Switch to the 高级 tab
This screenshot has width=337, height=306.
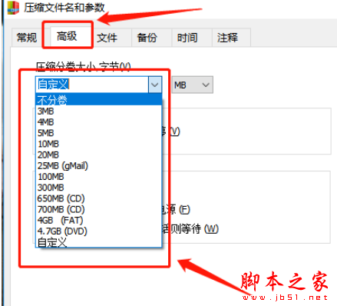pyautogui.click(x=67, y=36)
